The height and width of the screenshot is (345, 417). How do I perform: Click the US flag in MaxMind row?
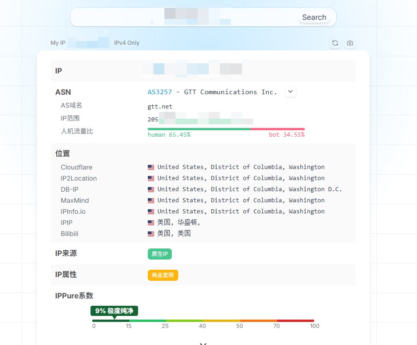click(151, 200)
